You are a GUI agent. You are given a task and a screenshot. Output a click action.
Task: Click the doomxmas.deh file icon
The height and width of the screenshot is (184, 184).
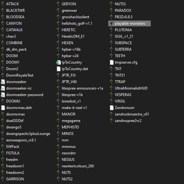click(x=3, y=108)
